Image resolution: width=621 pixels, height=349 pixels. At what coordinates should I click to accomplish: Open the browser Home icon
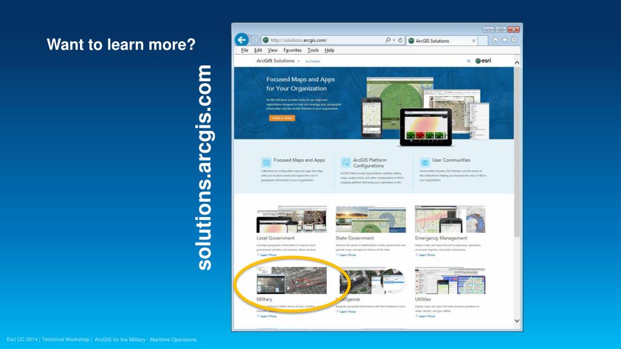pos(495,40)
